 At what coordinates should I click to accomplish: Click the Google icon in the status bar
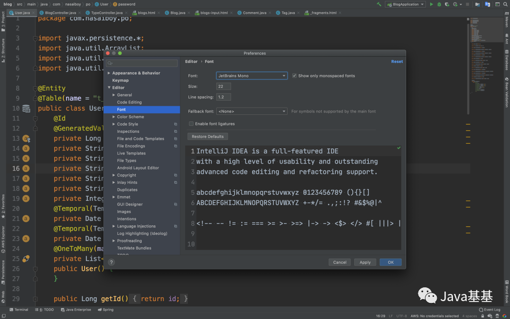(x=504, y=316)
